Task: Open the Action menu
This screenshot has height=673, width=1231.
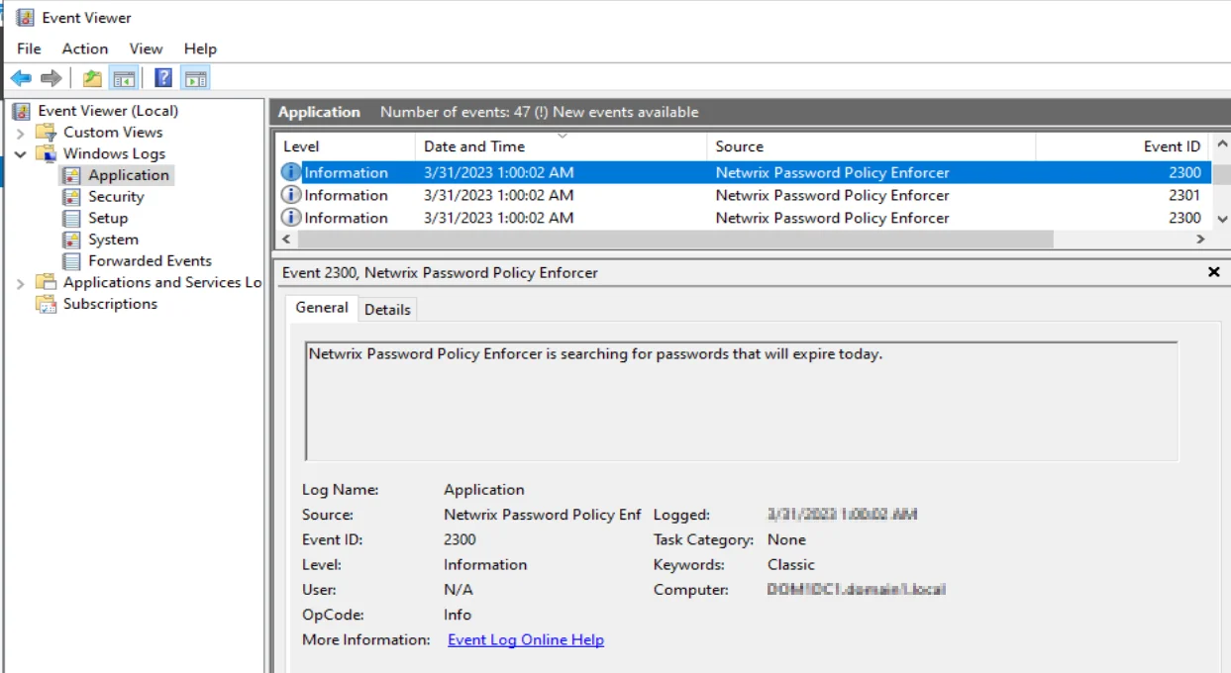Action: (x=85, y=48)
